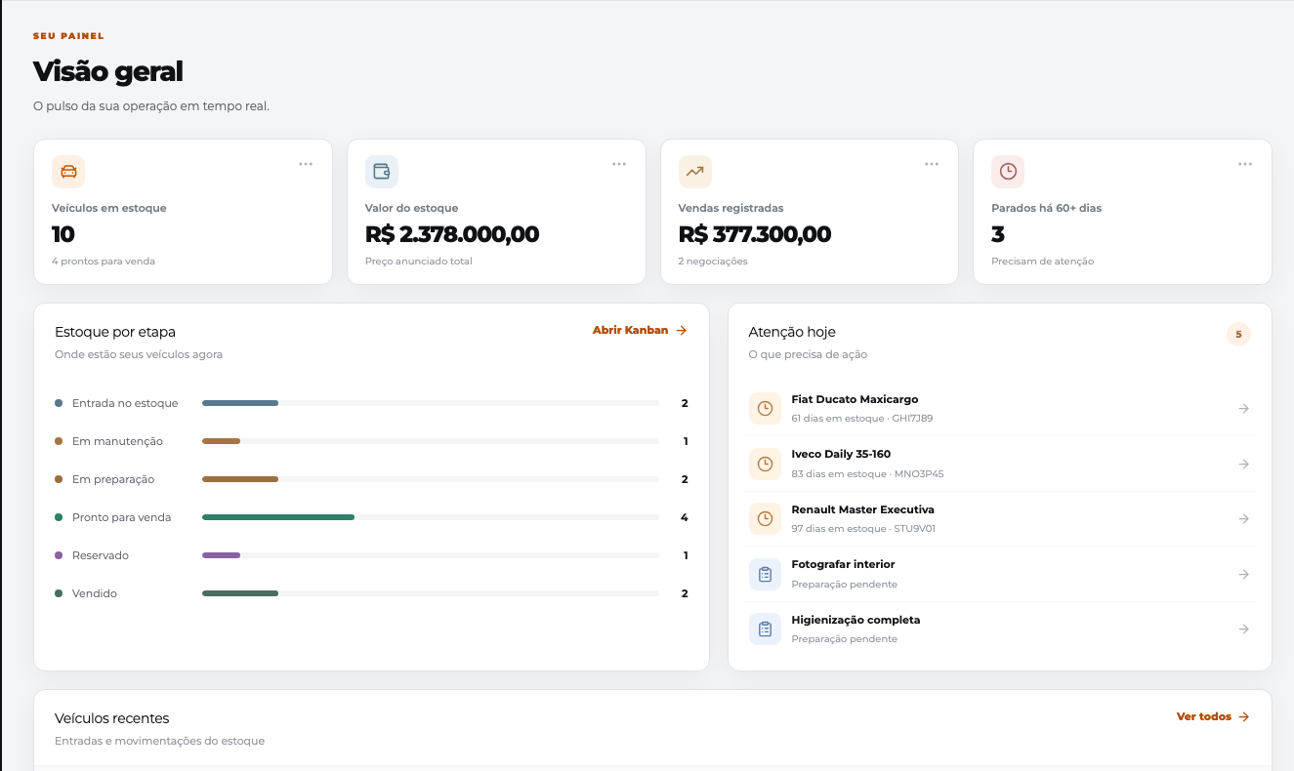The width and height of the screenshot is (1294, 771).
Task: Open the three-dot menu on Vendas registradas card
Action: (932, 164)
